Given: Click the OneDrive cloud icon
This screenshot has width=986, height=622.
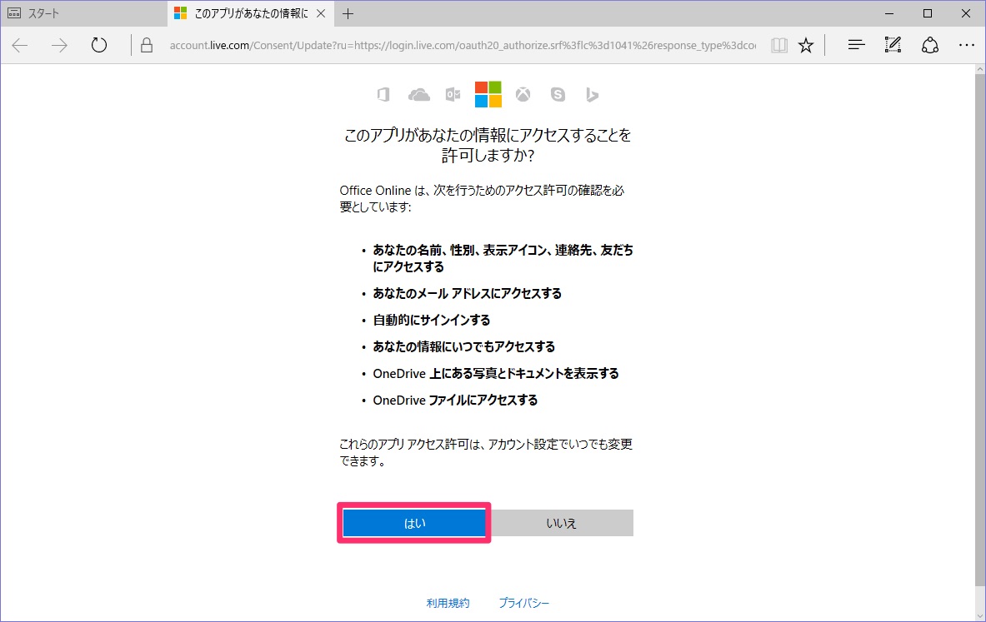Looking at the screenshot, I should [x=418, y=95].
